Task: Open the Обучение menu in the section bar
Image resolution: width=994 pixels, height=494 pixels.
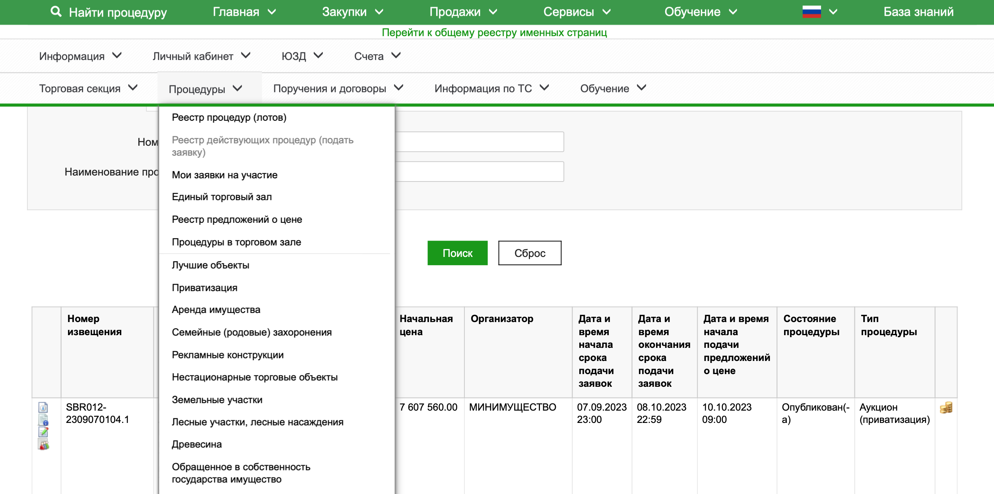Action: [x=613, y=88]
